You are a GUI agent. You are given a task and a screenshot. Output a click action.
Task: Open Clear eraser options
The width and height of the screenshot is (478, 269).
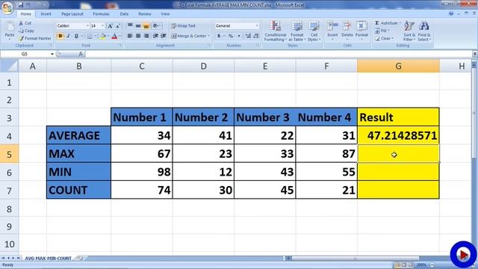point(384,38)
